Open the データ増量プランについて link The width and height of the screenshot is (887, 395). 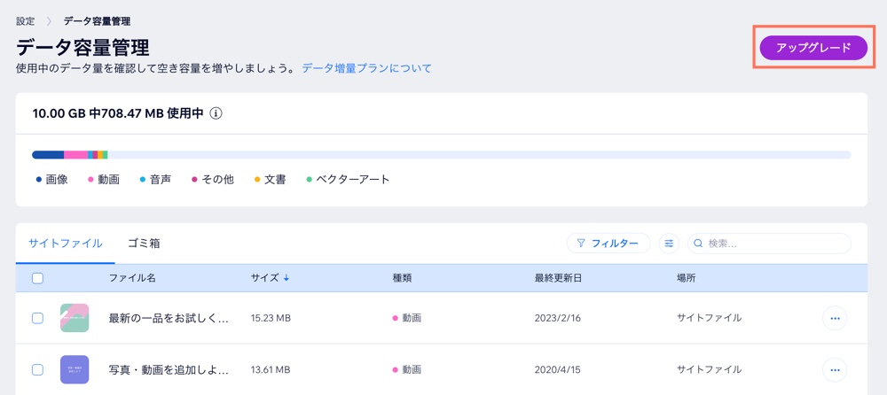coord(366,68)
